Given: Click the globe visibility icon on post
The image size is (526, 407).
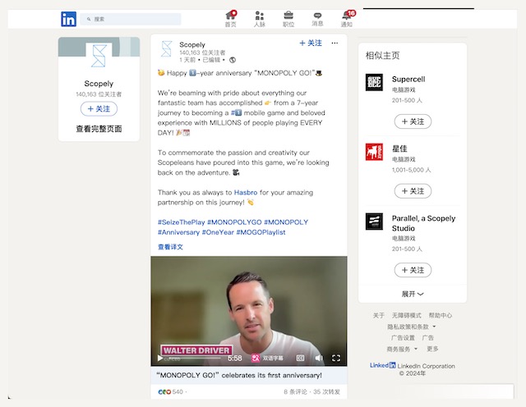Looking at the screenshot, I should point(232,60).
